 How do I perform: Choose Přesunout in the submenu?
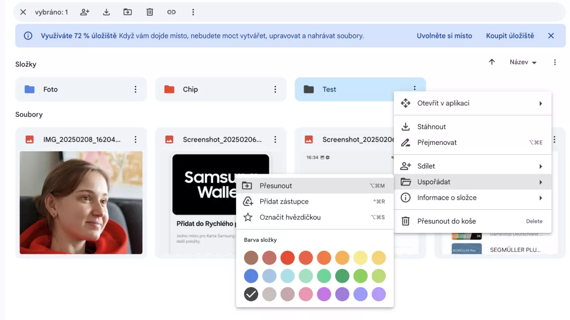click(x=276, y=186)
